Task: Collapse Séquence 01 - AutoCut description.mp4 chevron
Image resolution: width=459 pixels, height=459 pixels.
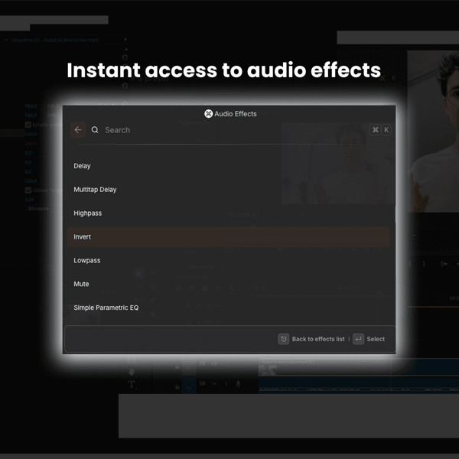Action: click(6, 40)
